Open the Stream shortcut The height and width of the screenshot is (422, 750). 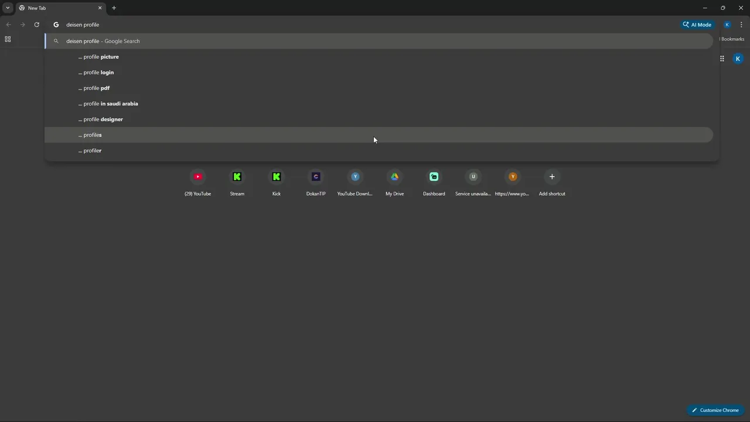pyautogui.click(x=237, y=183)
